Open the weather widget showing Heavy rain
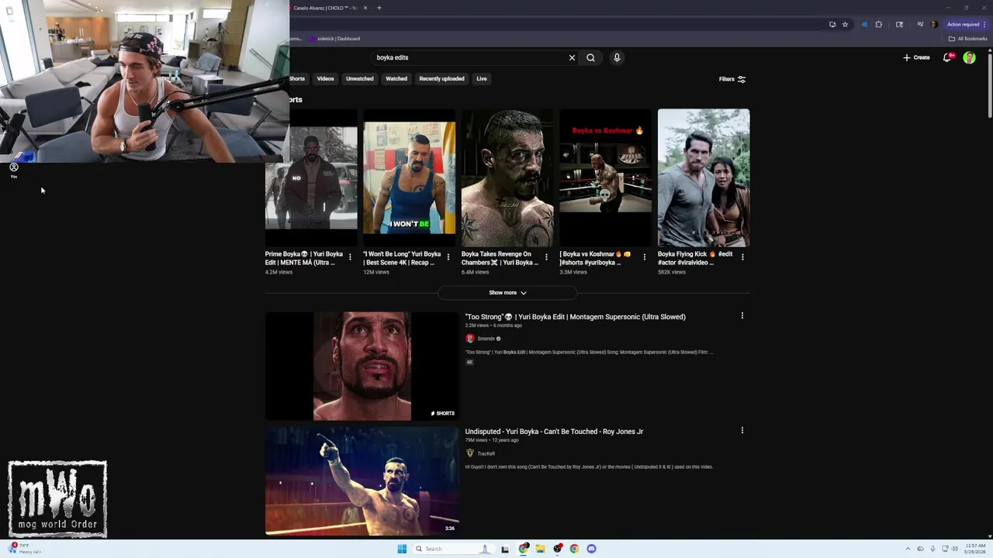993x558 pixels. pyautogui.click(x=25, y=548)
